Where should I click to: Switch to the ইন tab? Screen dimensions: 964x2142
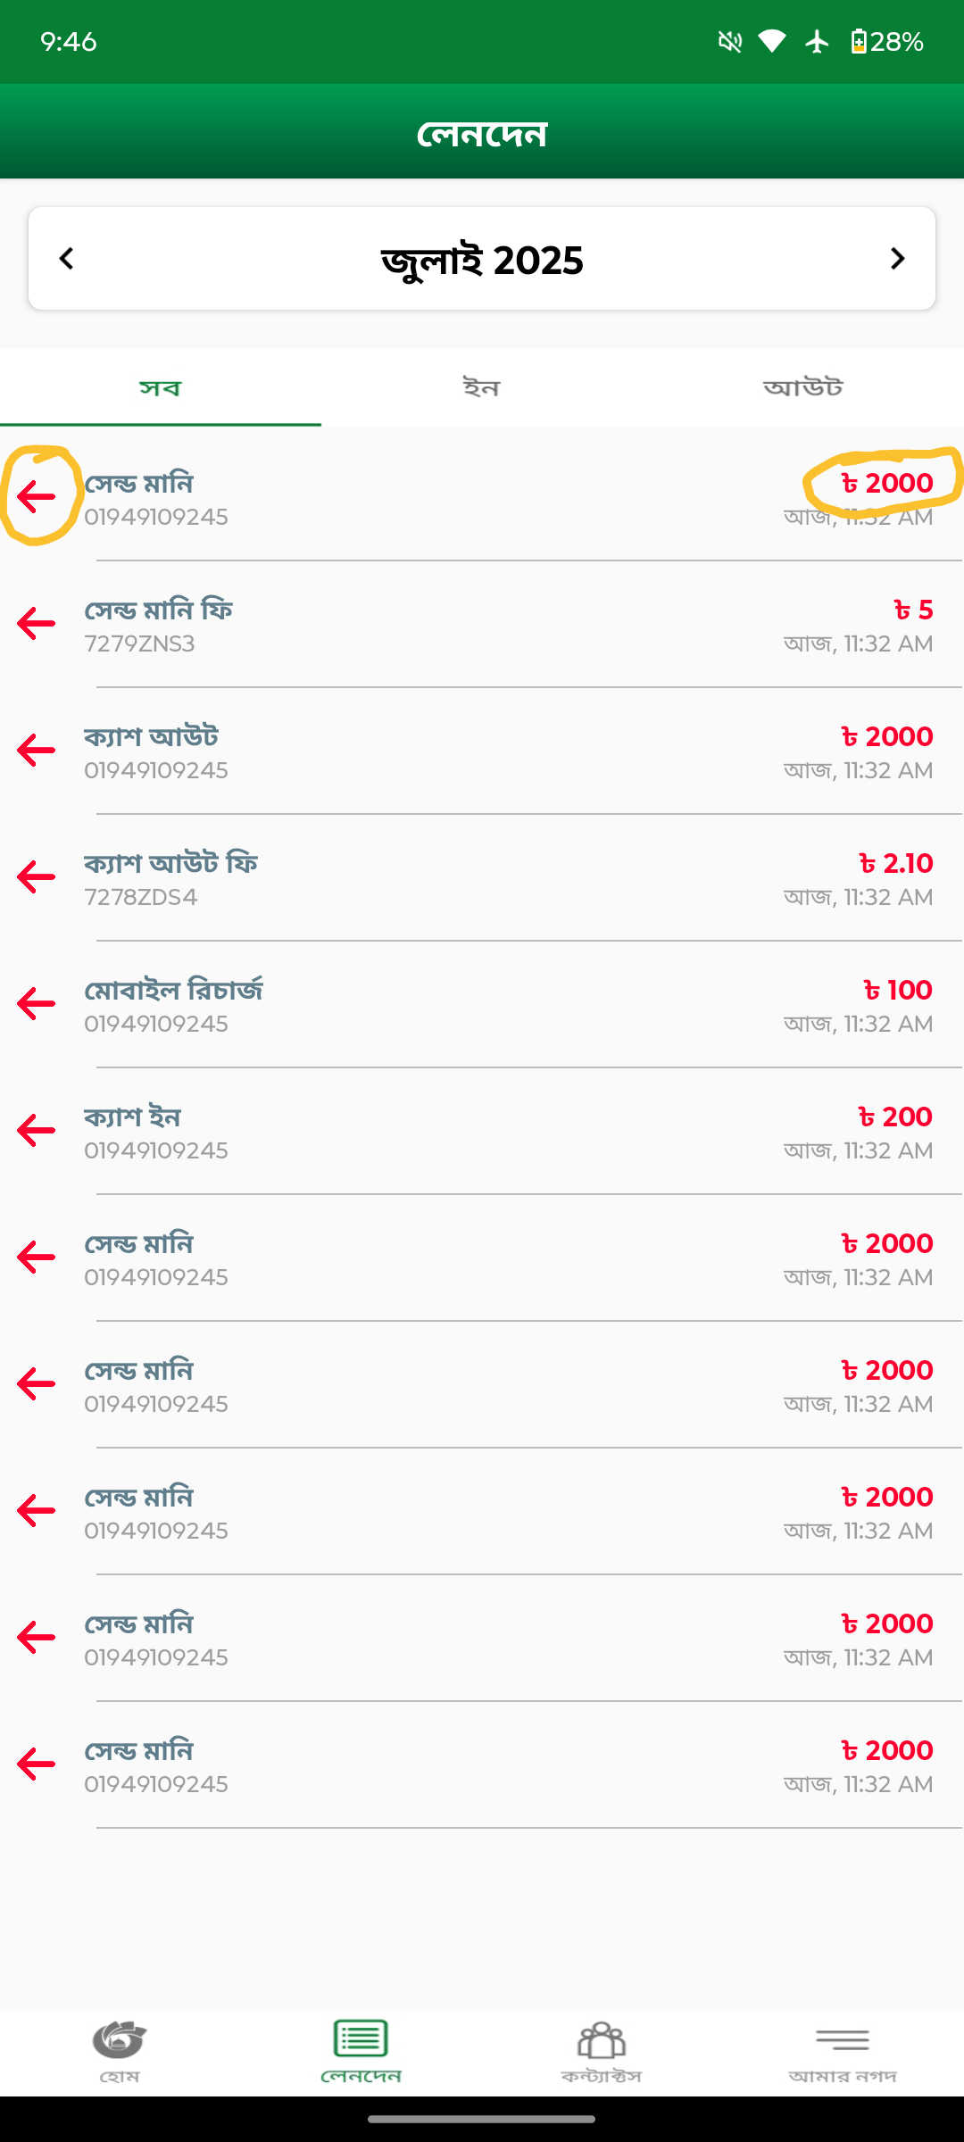[482, 388]
